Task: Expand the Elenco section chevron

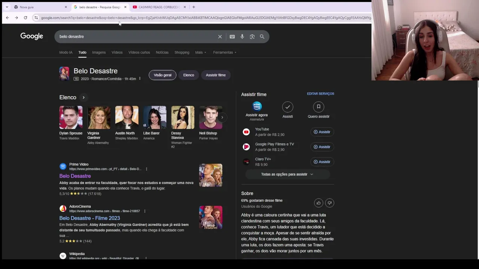Action: tap(83, 98)
